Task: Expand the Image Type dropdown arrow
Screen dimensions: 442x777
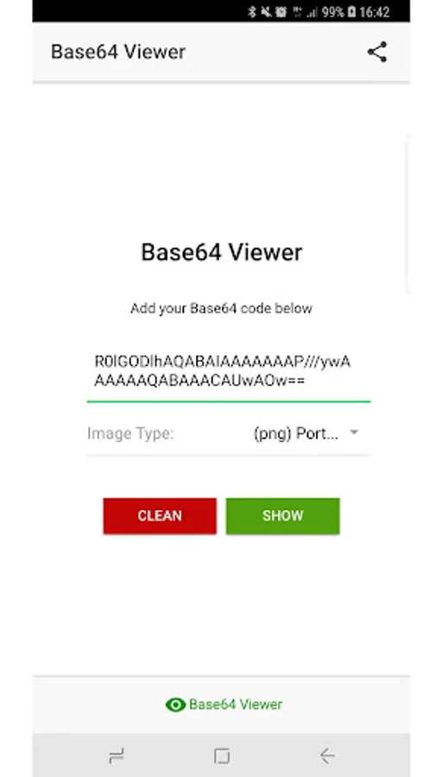Action: click(x=354, y=433)
